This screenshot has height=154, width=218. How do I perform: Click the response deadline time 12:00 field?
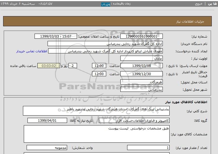click(x=99, y=66)
